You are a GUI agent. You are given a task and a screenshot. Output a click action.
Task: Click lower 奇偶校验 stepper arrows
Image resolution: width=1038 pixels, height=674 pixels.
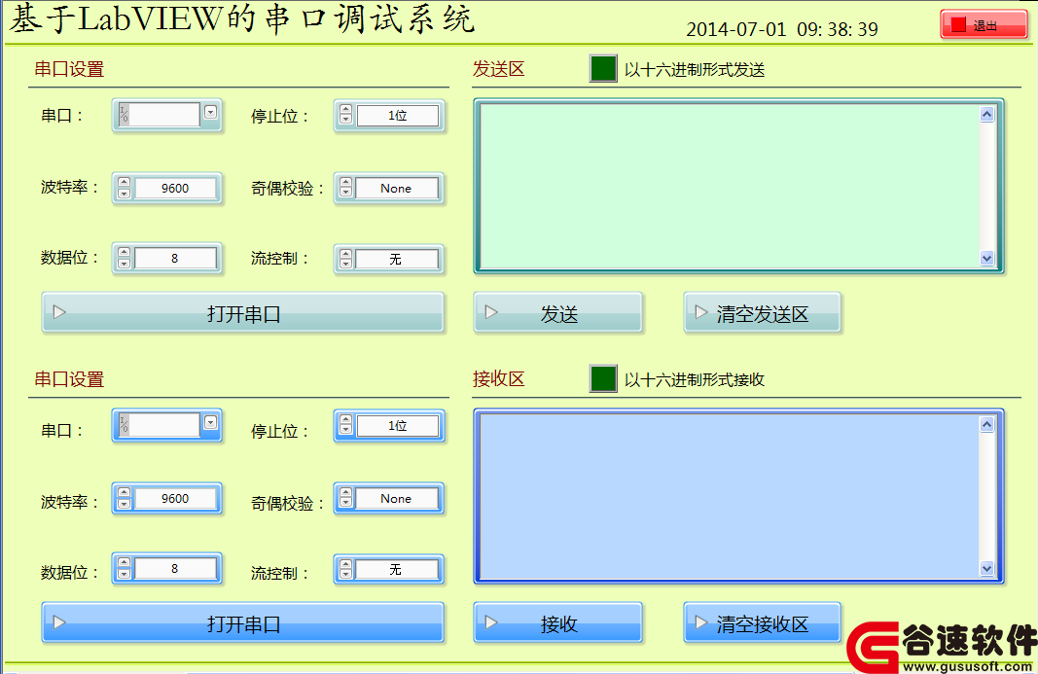[x=345, y=498]
